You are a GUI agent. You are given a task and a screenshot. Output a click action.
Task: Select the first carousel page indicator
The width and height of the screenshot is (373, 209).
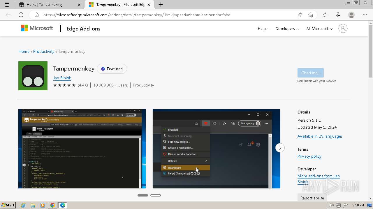143,195
